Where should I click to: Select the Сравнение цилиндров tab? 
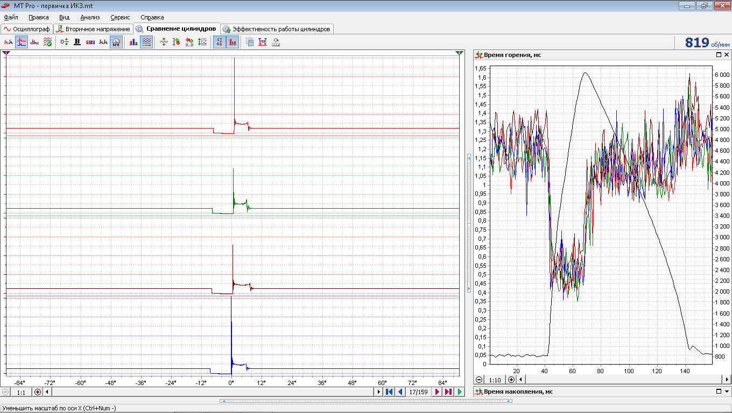coord(177,29)
